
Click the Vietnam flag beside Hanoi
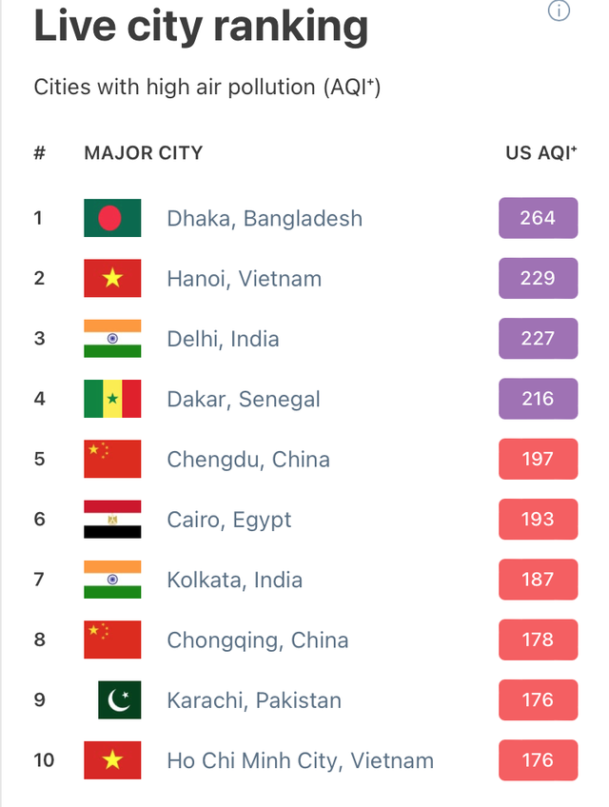point(112,279)
